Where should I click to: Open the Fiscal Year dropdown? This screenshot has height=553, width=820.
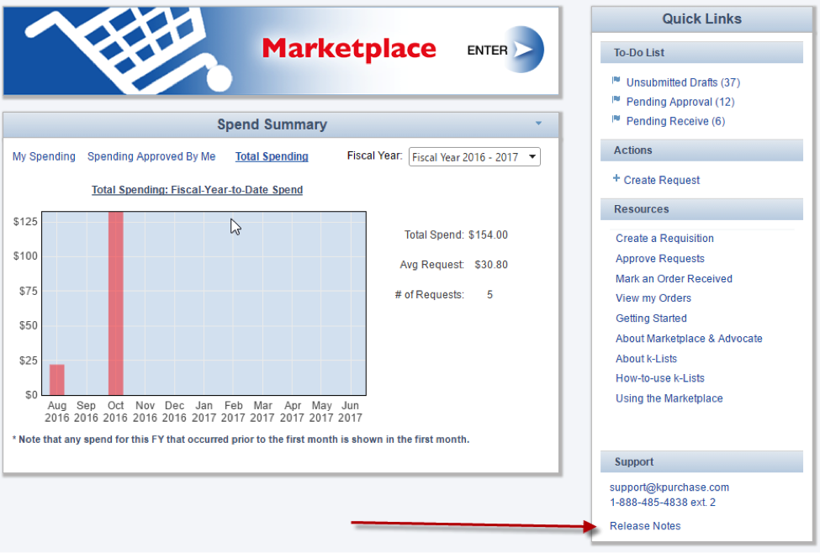(x=474, y=157)
